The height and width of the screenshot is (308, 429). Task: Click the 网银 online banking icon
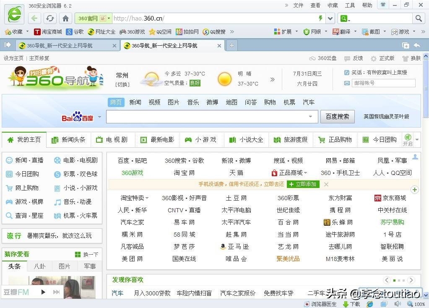[312, 31]
